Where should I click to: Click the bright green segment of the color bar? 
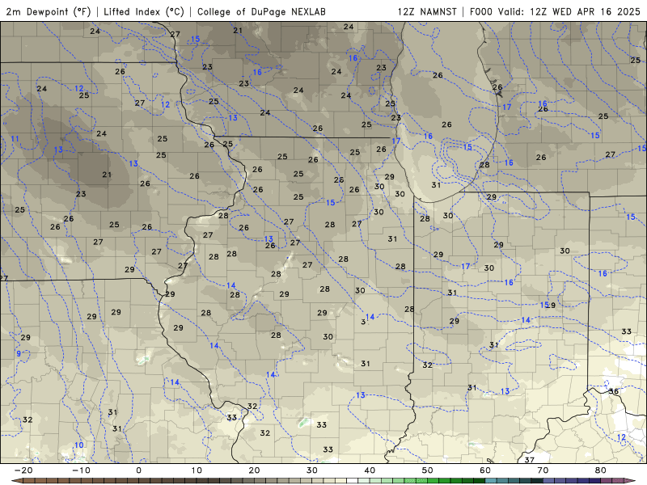coord(433,480)
